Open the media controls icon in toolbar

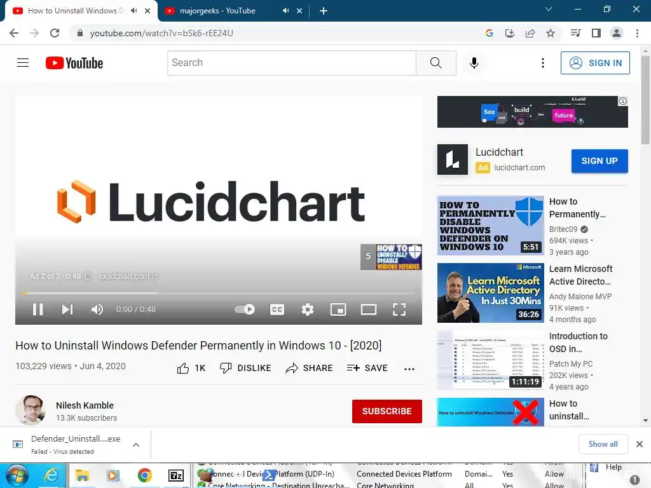click(576, 33)
